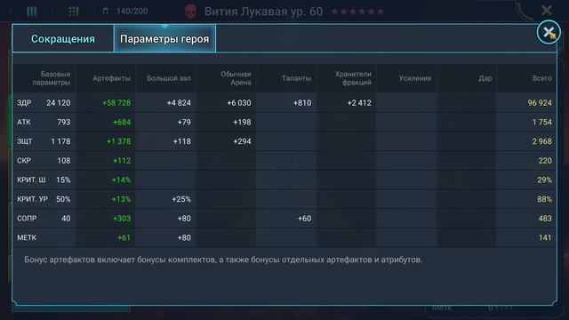Viewport: 569px width, 320px height.
Task: Click total health value 96 924
Action: pyautogui.click(x=540, y=103)
